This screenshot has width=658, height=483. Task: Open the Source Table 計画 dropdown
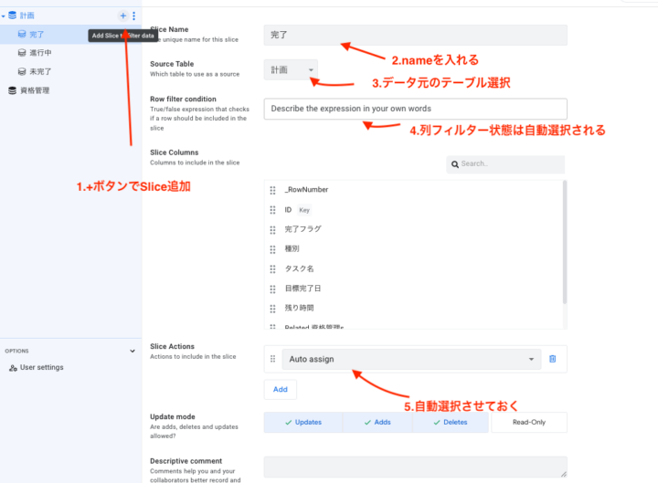coord(292,69)
